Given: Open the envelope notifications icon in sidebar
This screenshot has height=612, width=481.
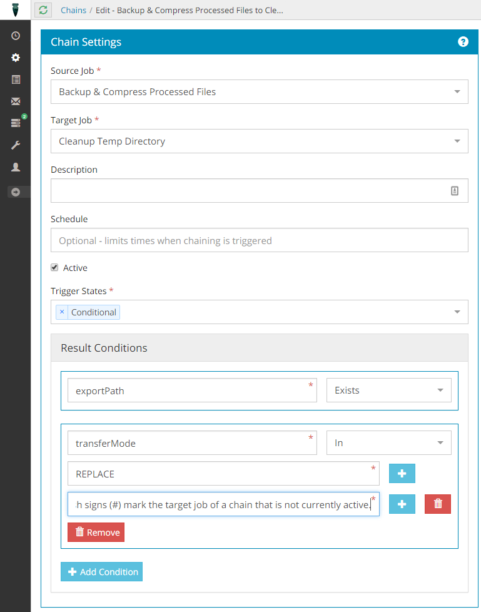Looking at the screenshot, I should [x=16, y=101].
